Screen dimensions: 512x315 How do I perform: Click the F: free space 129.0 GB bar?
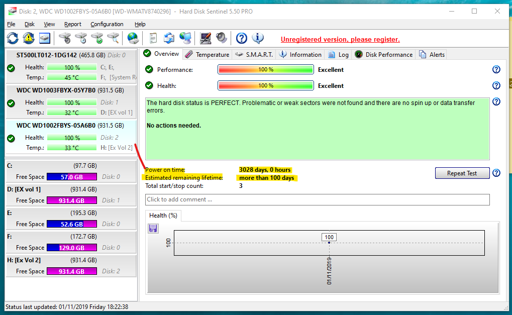coord(72,248)
